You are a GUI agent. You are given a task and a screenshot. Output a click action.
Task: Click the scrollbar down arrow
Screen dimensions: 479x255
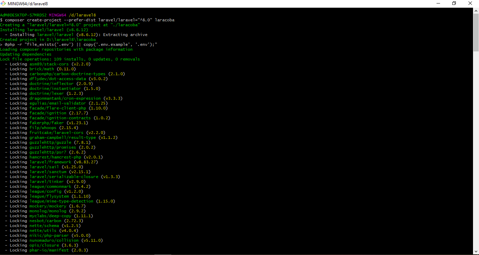(x=476, y=252)
